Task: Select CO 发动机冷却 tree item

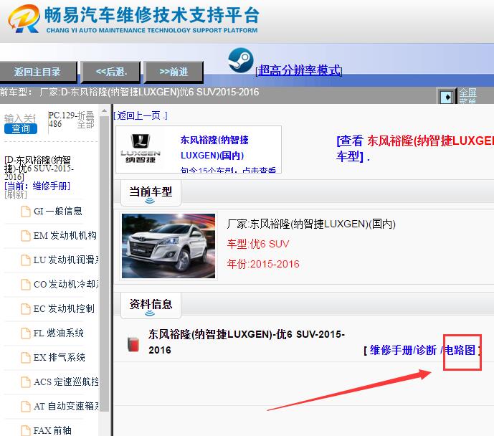Action: coord(66,284)
